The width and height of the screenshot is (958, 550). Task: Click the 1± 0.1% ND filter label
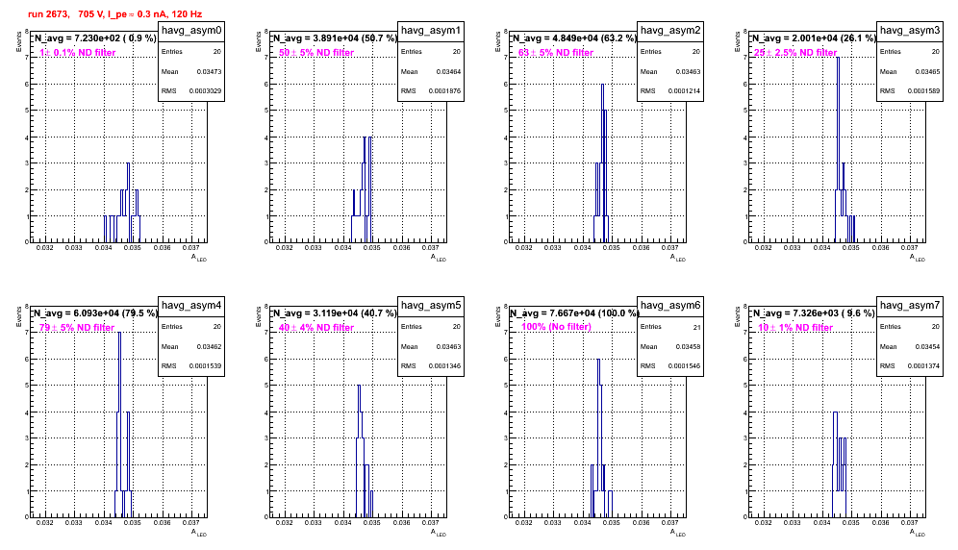click(78, 53)
